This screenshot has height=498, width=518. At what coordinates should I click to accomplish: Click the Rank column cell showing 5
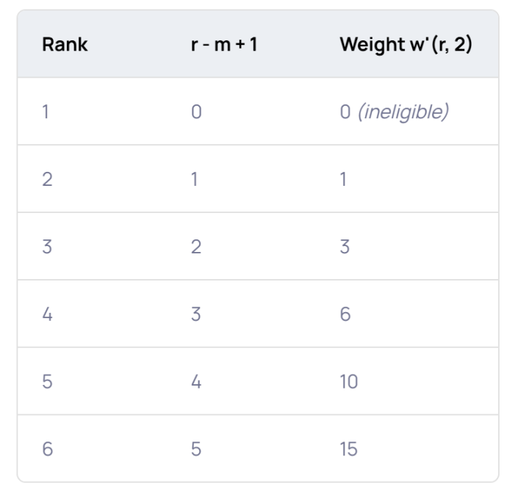47,382
